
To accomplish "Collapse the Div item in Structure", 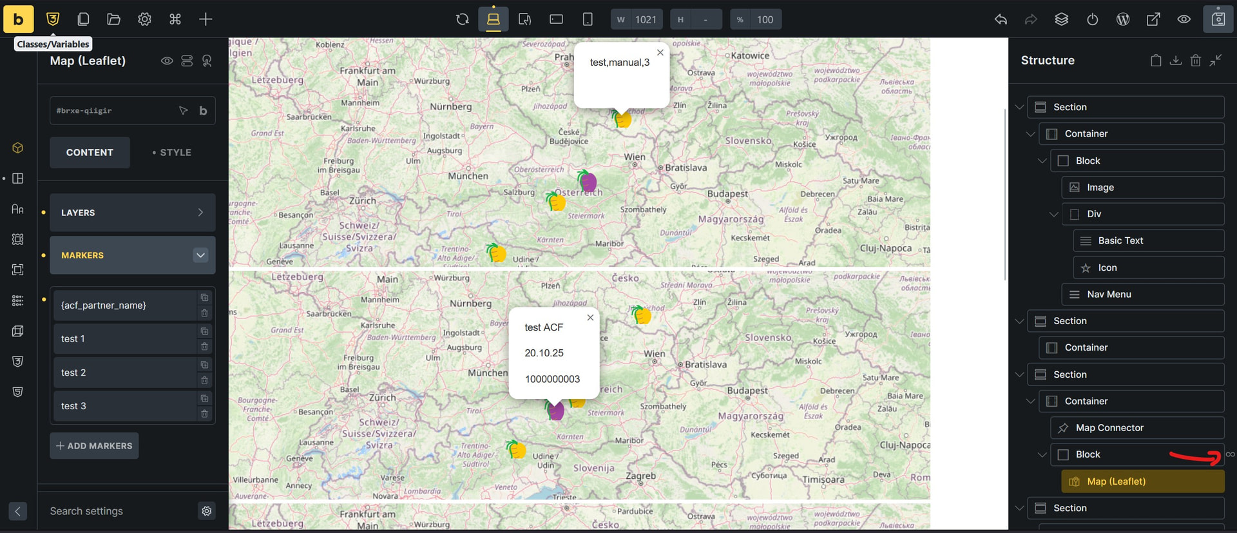I will click(1054, 214).
